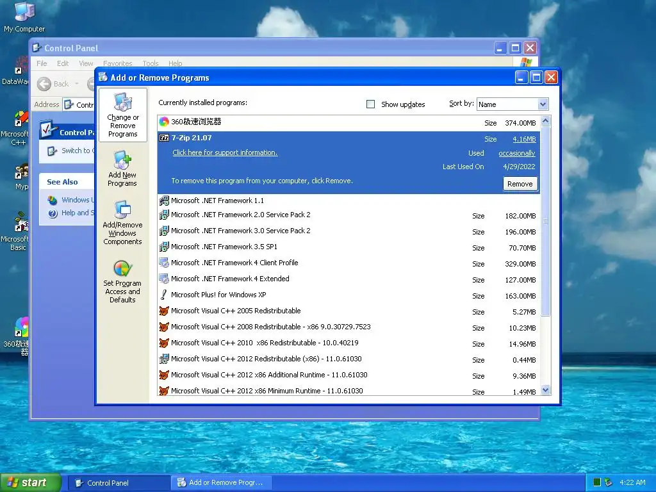Click the Control Panel window Back arrow icon
656x492 pixels.
click(44, 84)
